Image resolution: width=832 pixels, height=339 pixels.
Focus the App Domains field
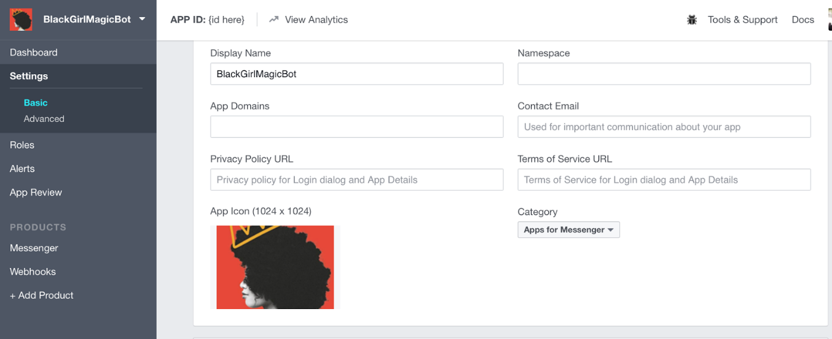tap(356, 127)
